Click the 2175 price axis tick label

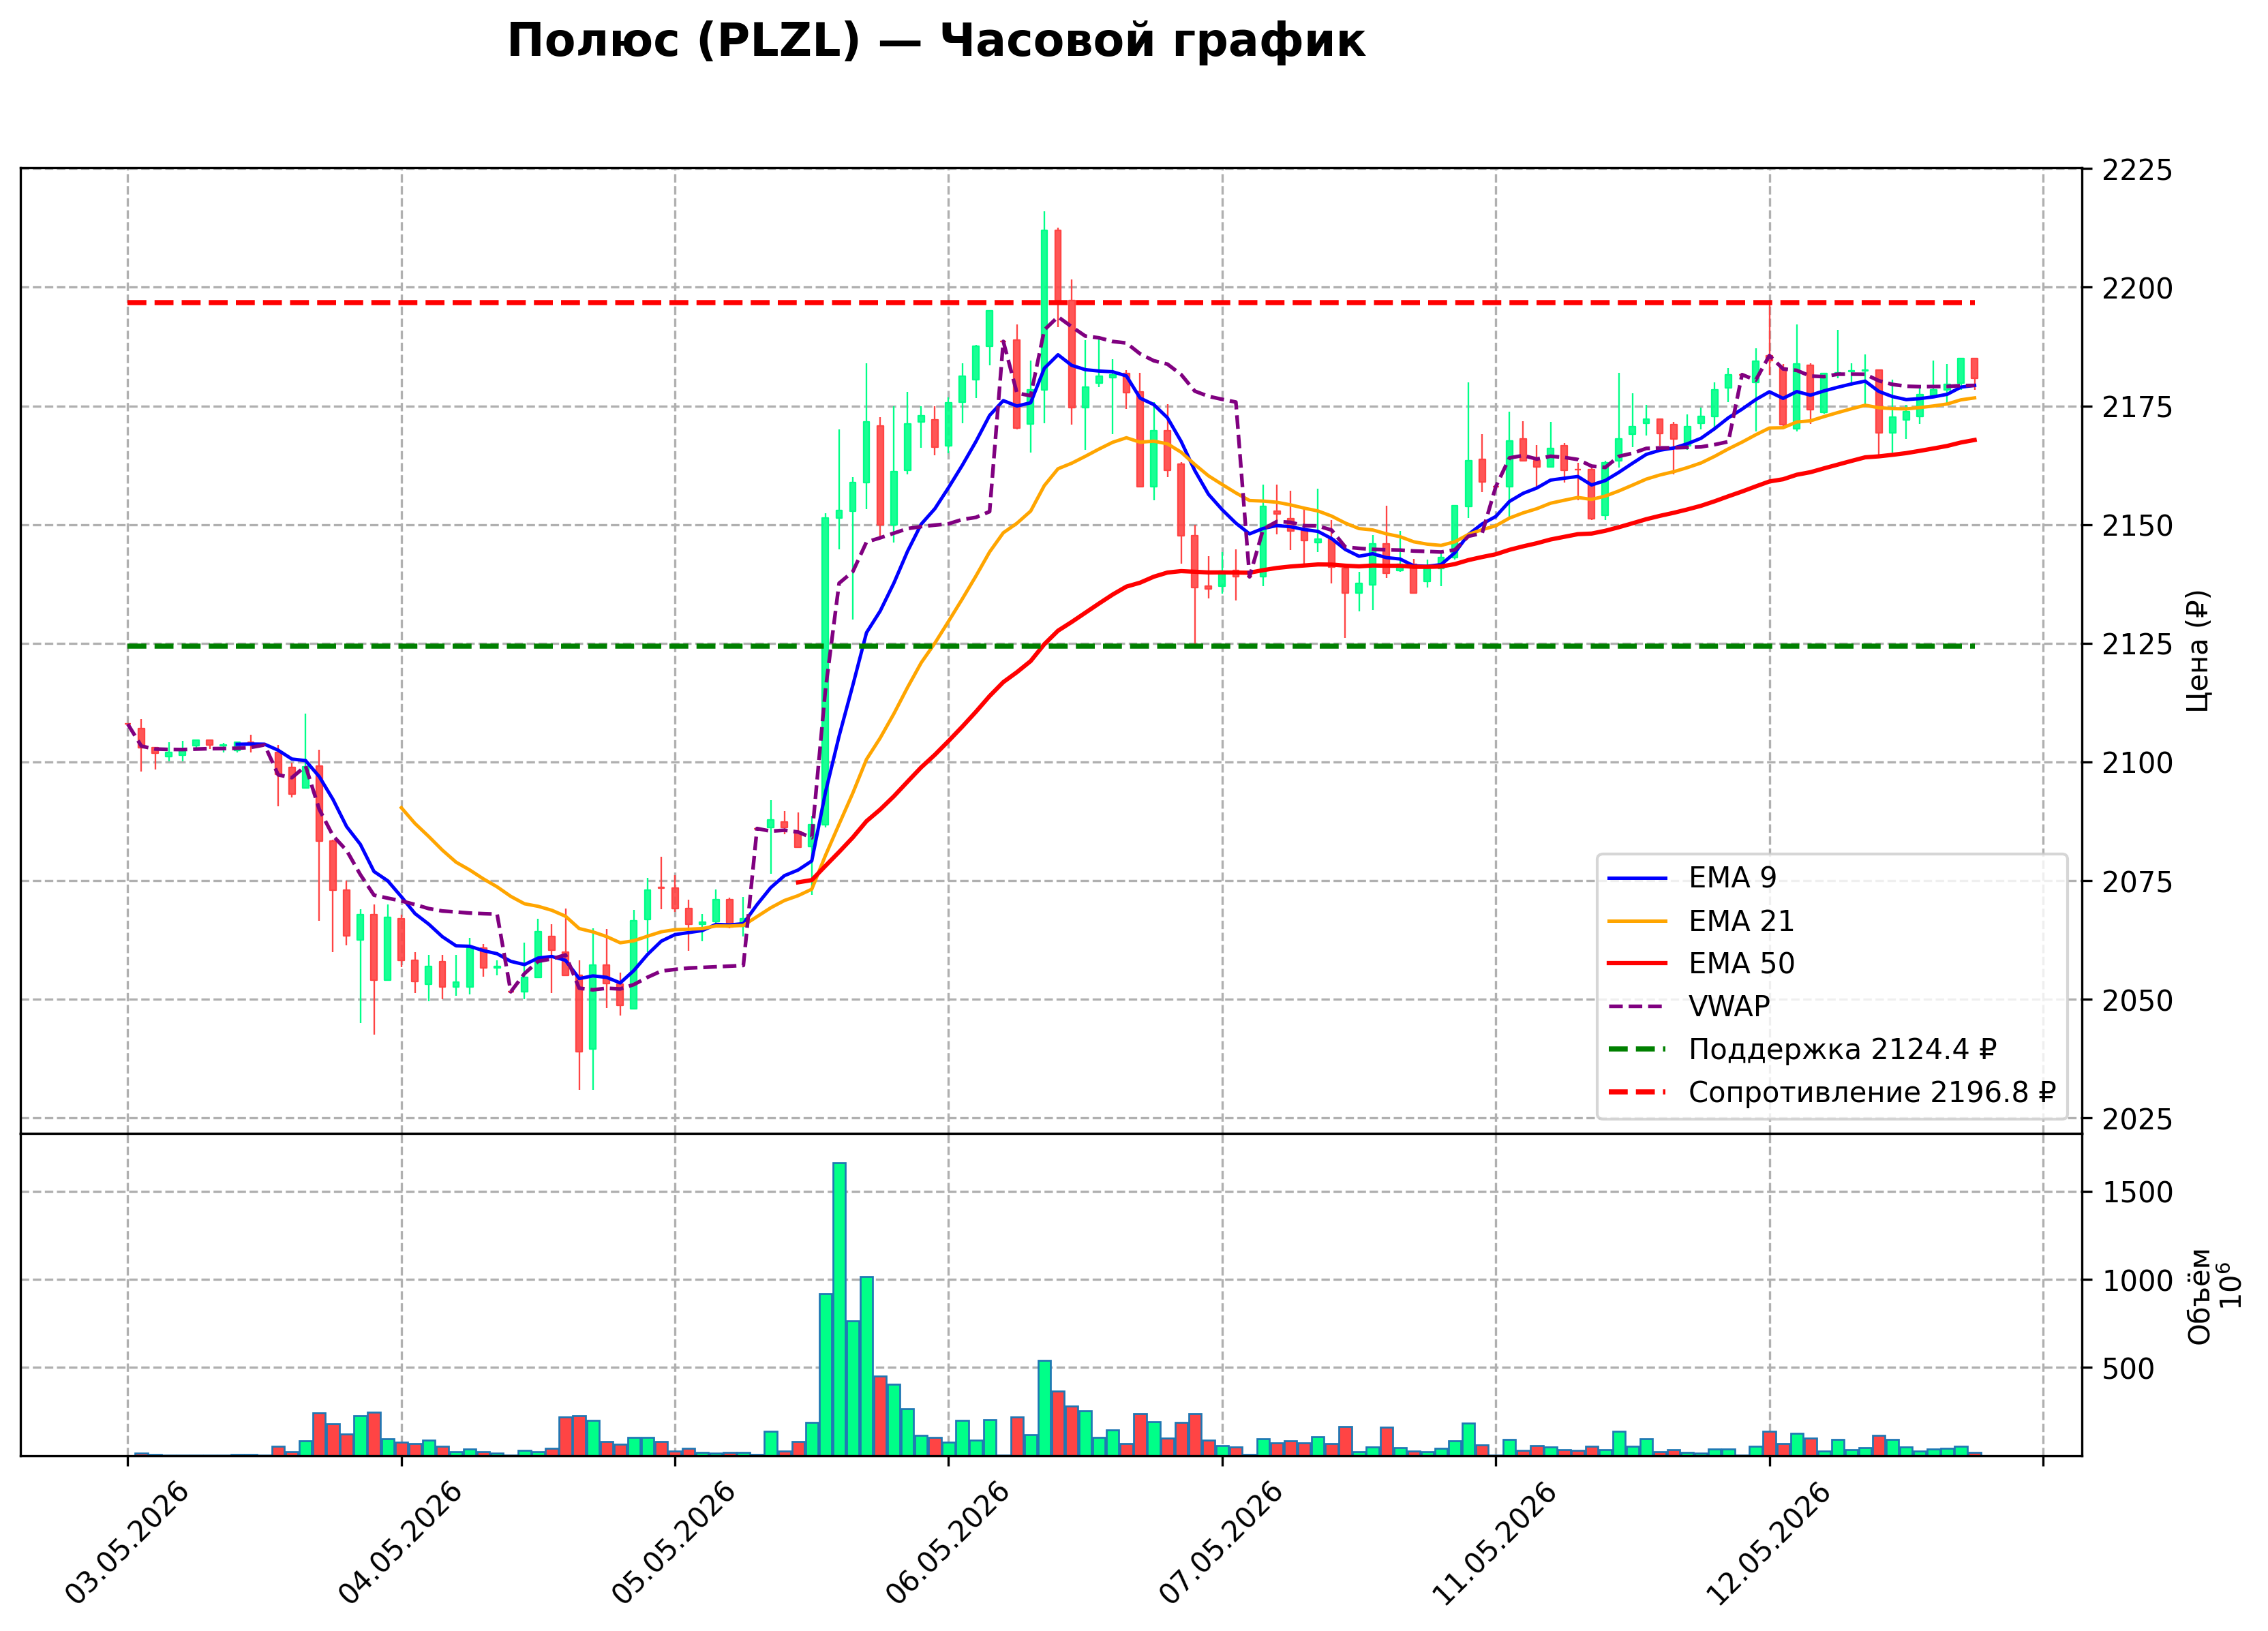2137,408
